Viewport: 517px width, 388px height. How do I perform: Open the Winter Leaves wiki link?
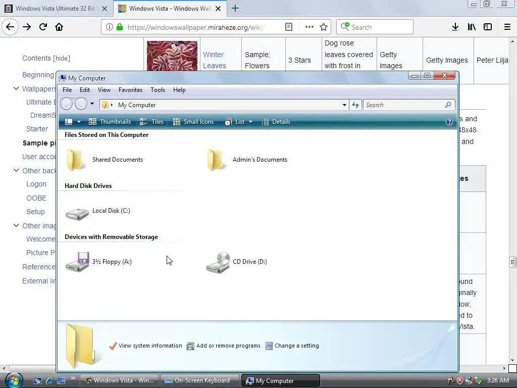(x=214, y=60)
